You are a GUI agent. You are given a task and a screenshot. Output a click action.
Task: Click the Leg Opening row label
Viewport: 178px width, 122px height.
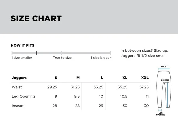[23, 96]
